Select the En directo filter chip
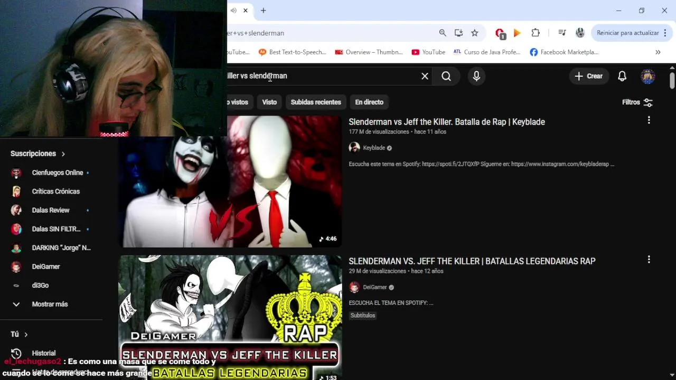 [x=369, y=102]
